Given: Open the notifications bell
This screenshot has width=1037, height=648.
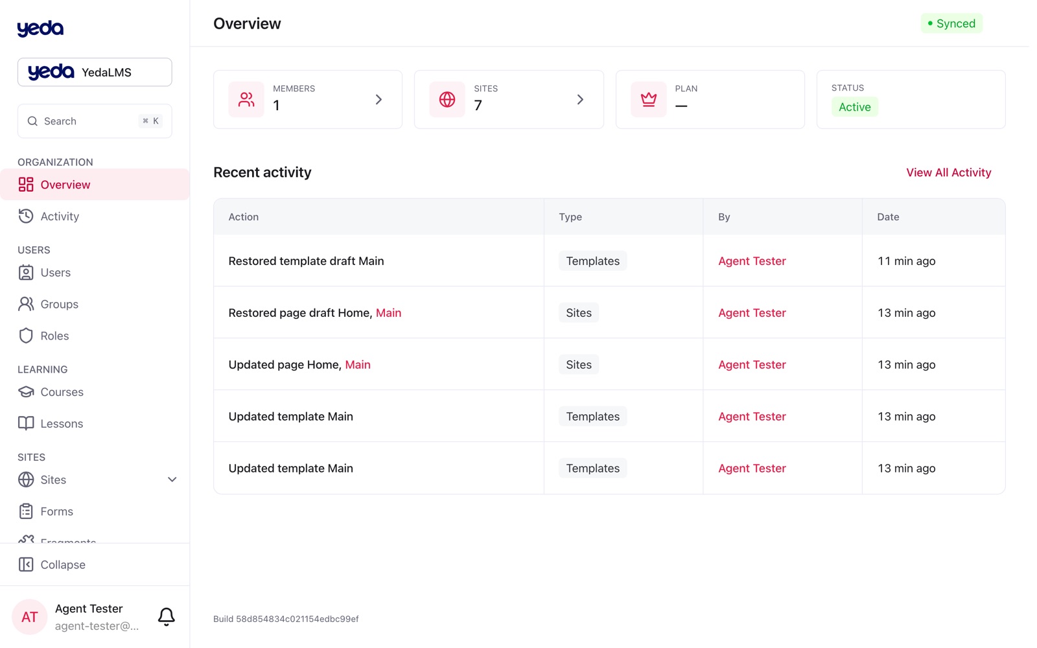Looking at the screenshot, I should (167, 616).
